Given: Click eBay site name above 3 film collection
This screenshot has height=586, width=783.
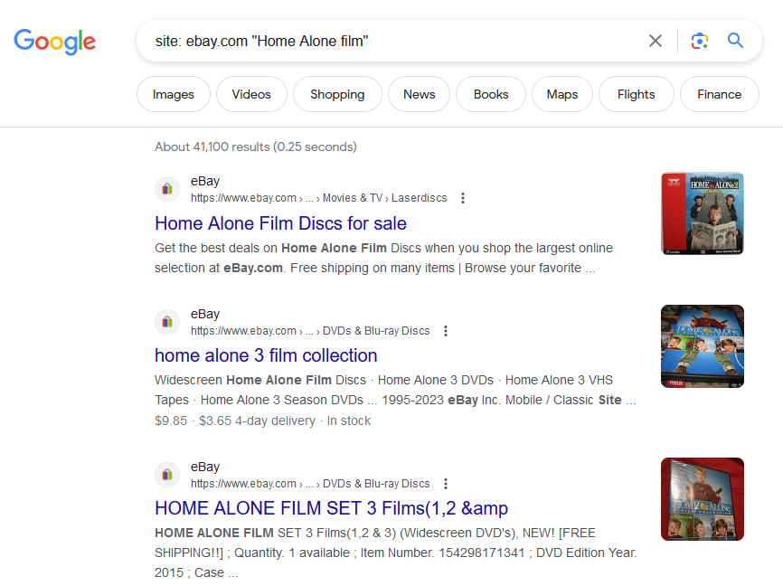Looking at the screenshot, I should tap(205, 314).
